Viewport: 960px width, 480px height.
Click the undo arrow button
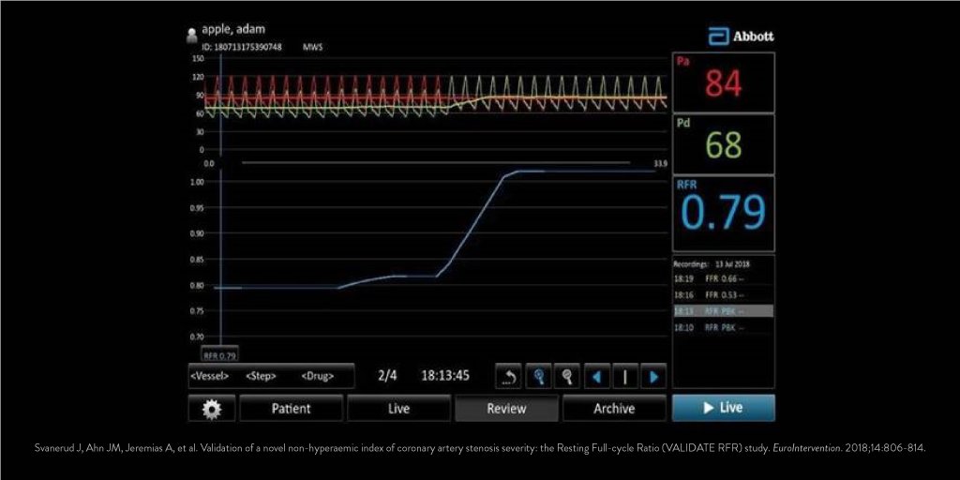pos(508,376)
